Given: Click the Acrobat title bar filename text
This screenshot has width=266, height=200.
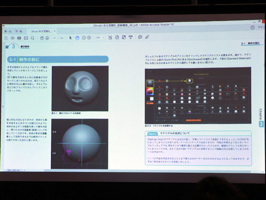Looking at the screenshot, I should [x=134, y=25].
